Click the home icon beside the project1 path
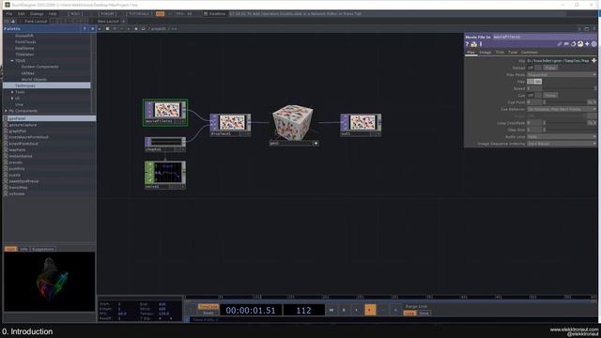Screen dimensions: 601x338 coord(143,29)
